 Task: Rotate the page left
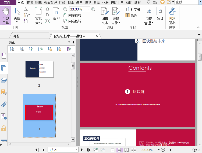tap(72, 15)
